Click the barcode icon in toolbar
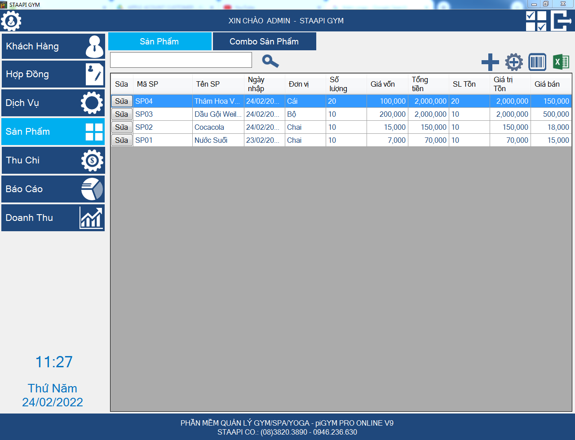575x440 pixels. (x=537, y=62)
